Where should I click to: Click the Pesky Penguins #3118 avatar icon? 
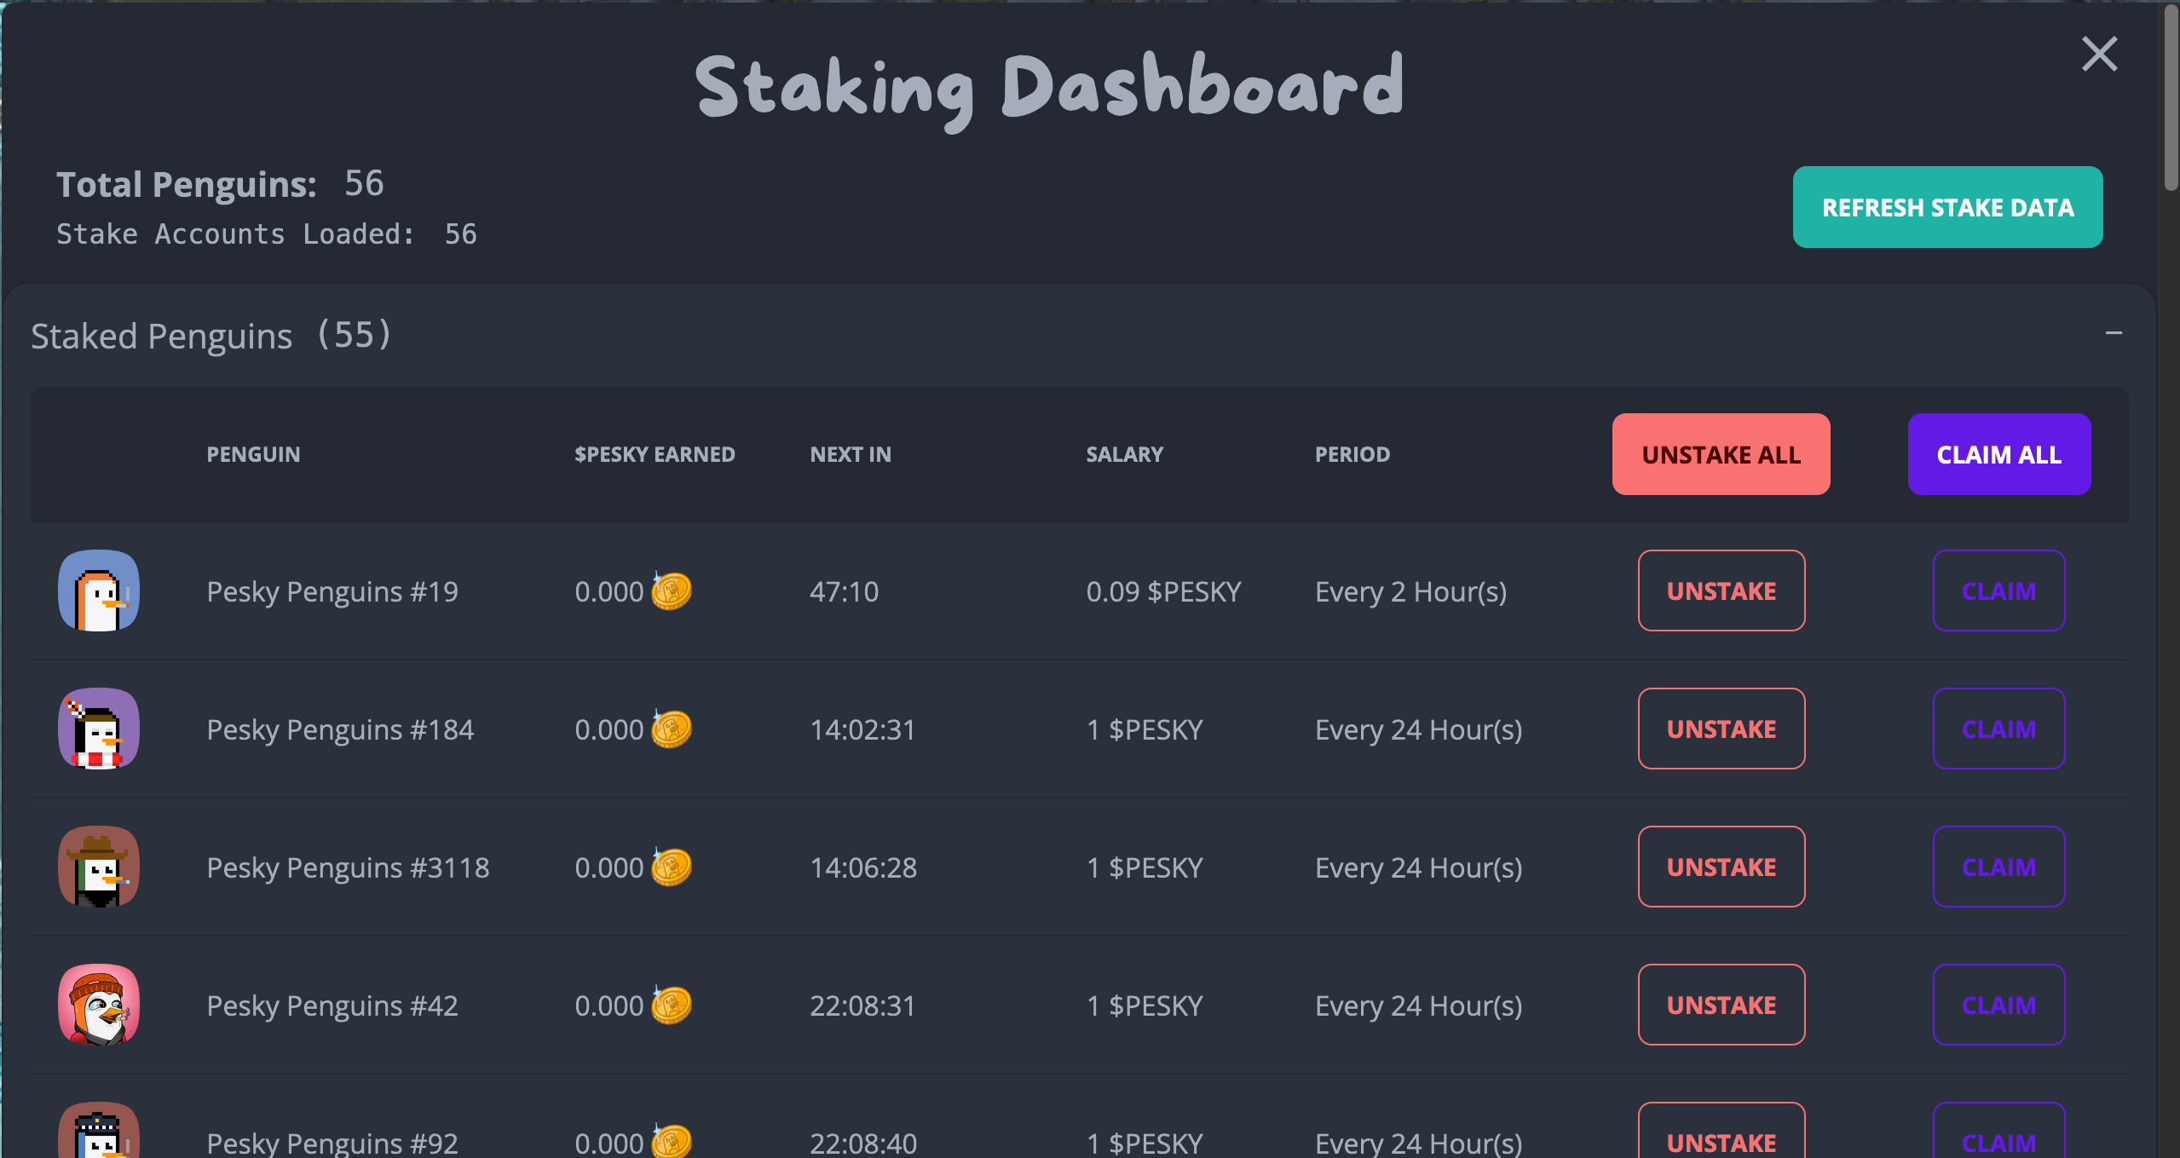tap(98, 867)
